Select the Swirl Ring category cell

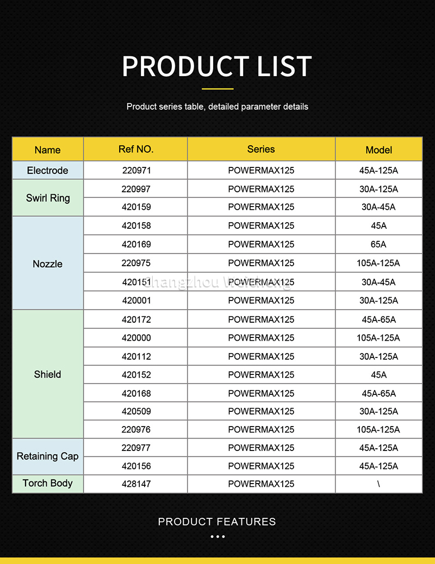48,198
